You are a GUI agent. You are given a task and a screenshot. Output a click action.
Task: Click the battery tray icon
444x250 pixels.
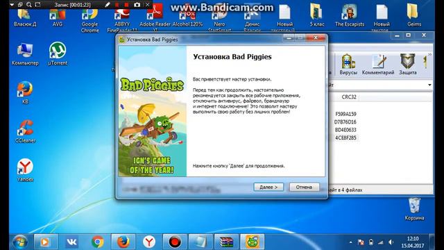371,242
